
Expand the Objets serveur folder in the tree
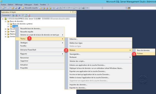click(x=5, y=32)
